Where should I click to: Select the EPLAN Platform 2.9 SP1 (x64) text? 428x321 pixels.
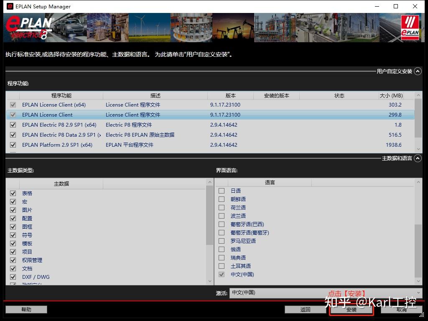57,145
